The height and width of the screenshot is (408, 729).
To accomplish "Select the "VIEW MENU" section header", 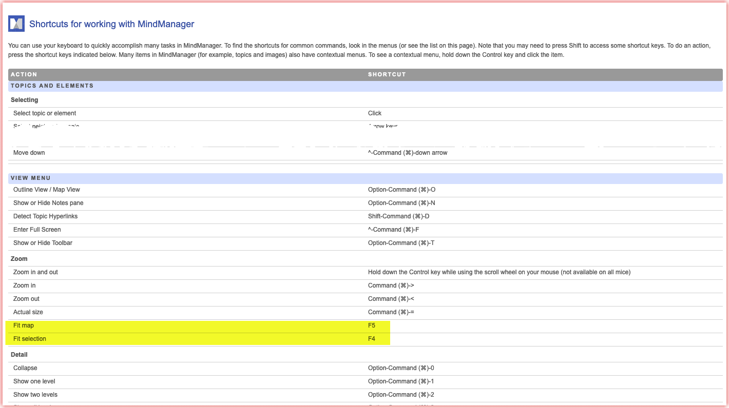I will pos(31,178).
